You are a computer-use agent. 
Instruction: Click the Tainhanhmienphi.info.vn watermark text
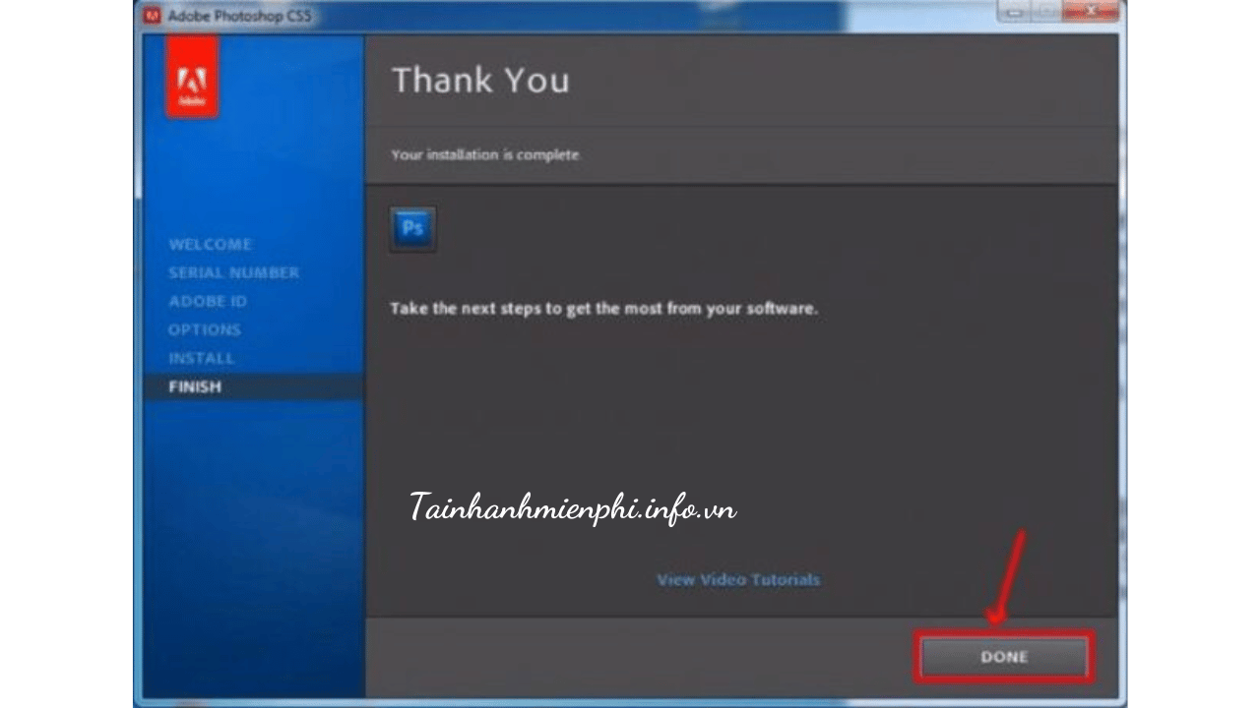tap(572, 508)
